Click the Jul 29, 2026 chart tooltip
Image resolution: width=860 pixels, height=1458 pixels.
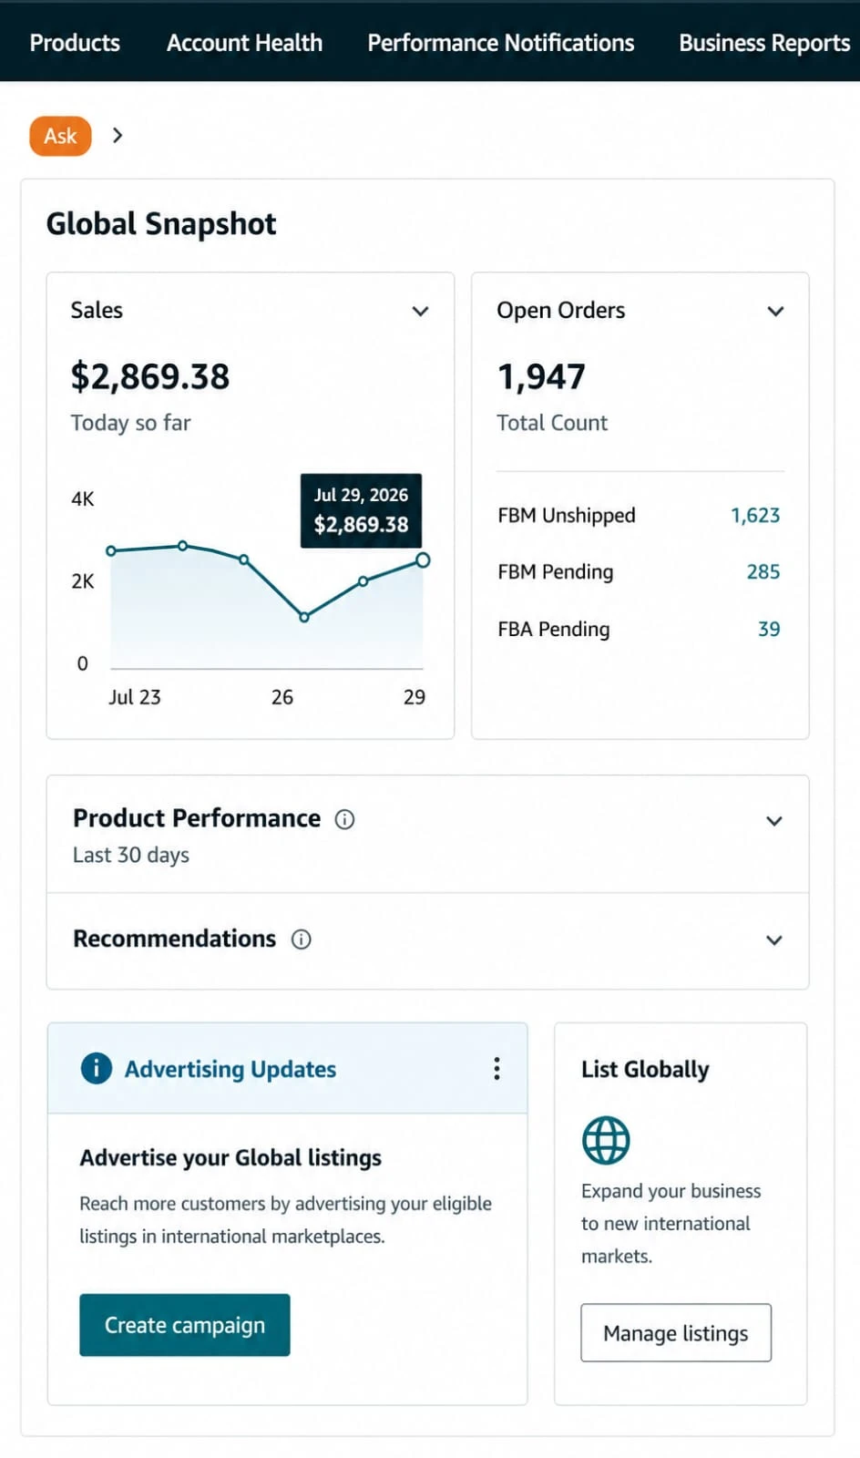(x=361, y=510)
